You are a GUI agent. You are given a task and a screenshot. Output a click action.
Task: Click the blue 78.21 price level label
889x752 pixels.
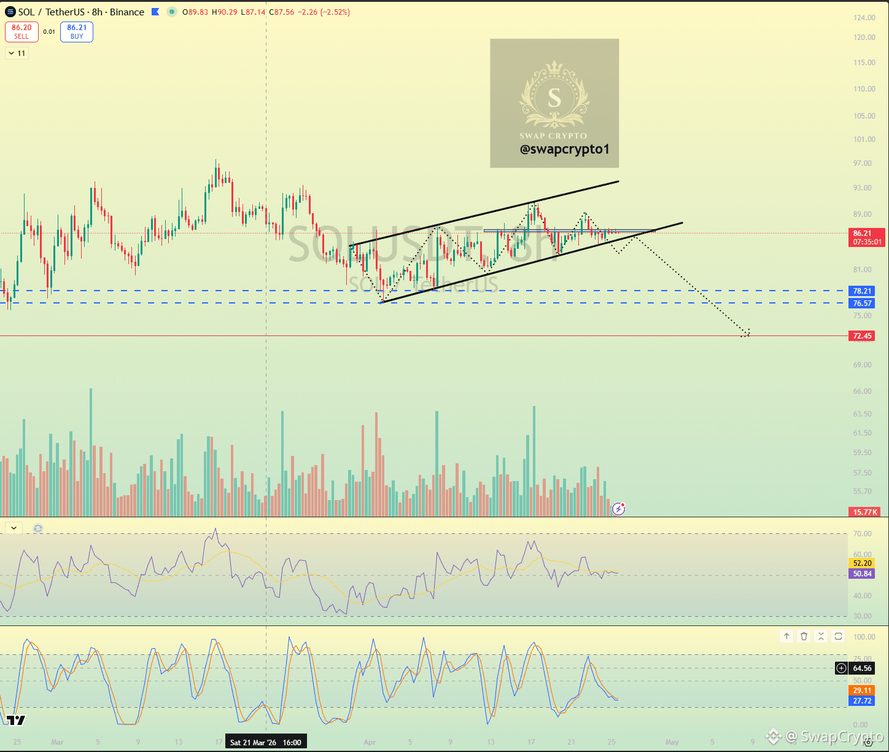click(862, 291)
